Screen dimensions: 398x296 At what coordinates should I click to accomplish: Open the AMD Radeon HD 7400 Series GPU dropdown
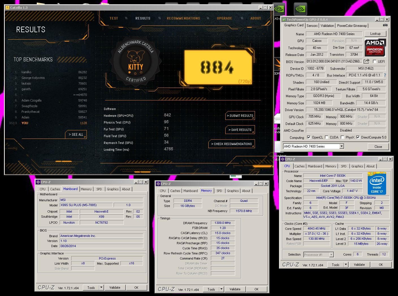click(341, 146)
